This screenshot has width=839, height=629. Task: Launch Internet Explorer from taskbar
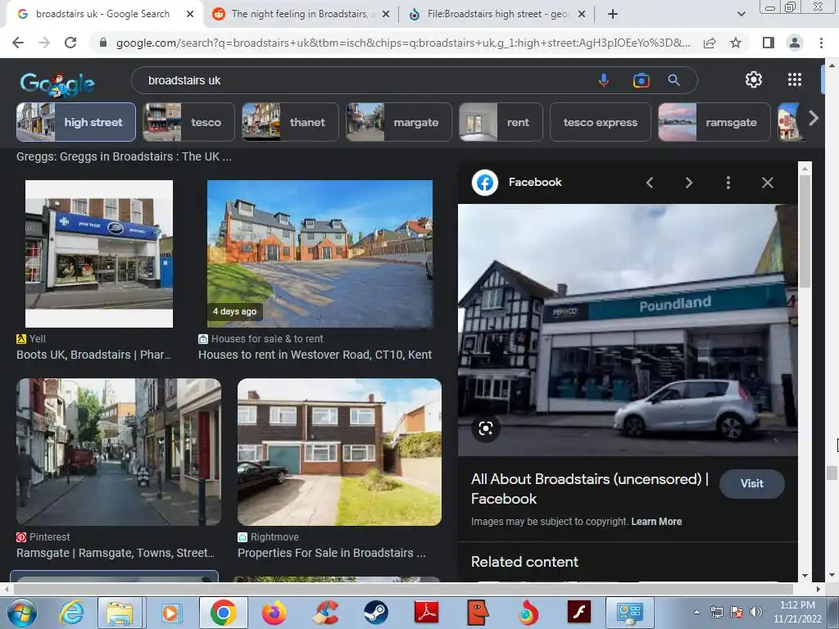coord(72,613)
